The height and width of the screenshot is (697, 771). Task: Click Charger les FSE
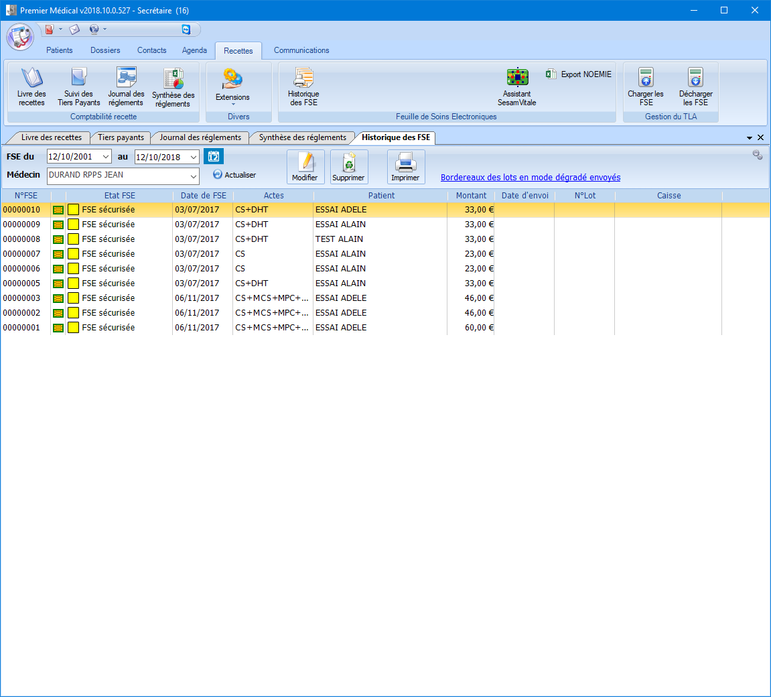(x=646, y=87)
